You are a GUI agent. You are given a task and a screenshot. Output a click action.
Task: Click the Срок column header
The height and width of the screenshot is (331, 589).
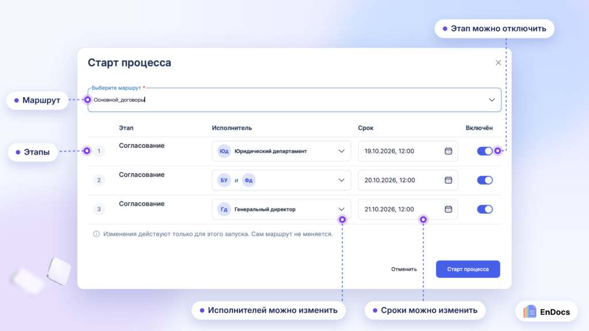[365, 128]
